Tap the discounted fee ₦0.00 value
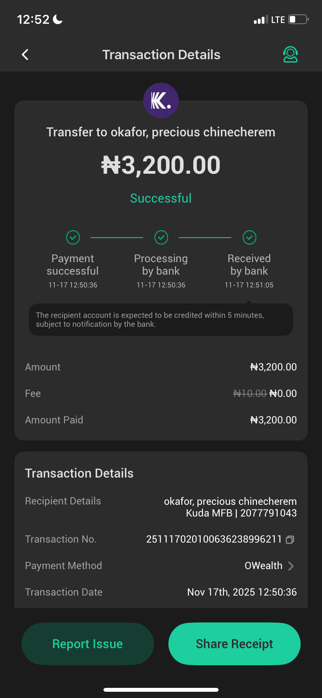The image size is (322, 698). pyautogui.click(x=283, y=393)
